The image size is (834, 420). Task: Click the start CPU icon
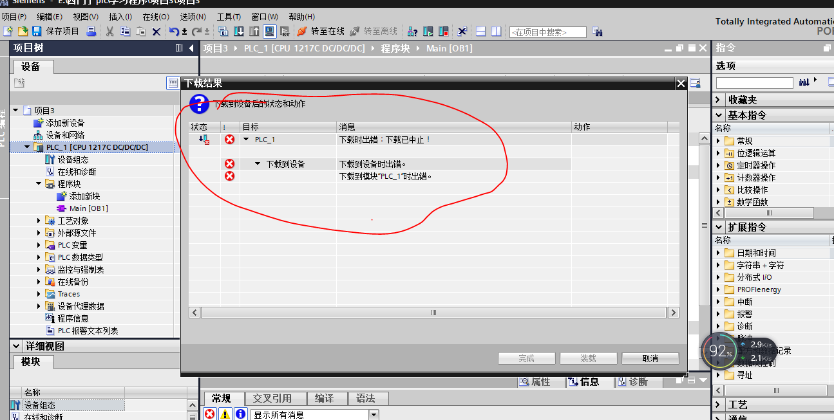tap(429, 32)
